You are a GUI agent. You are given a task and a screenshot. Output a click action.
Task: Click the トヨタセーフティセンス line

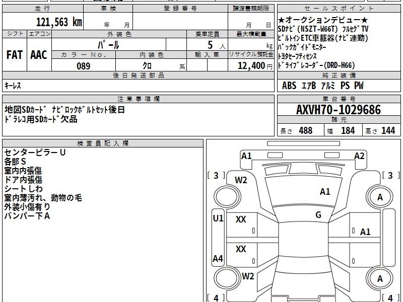pos(297,56)
